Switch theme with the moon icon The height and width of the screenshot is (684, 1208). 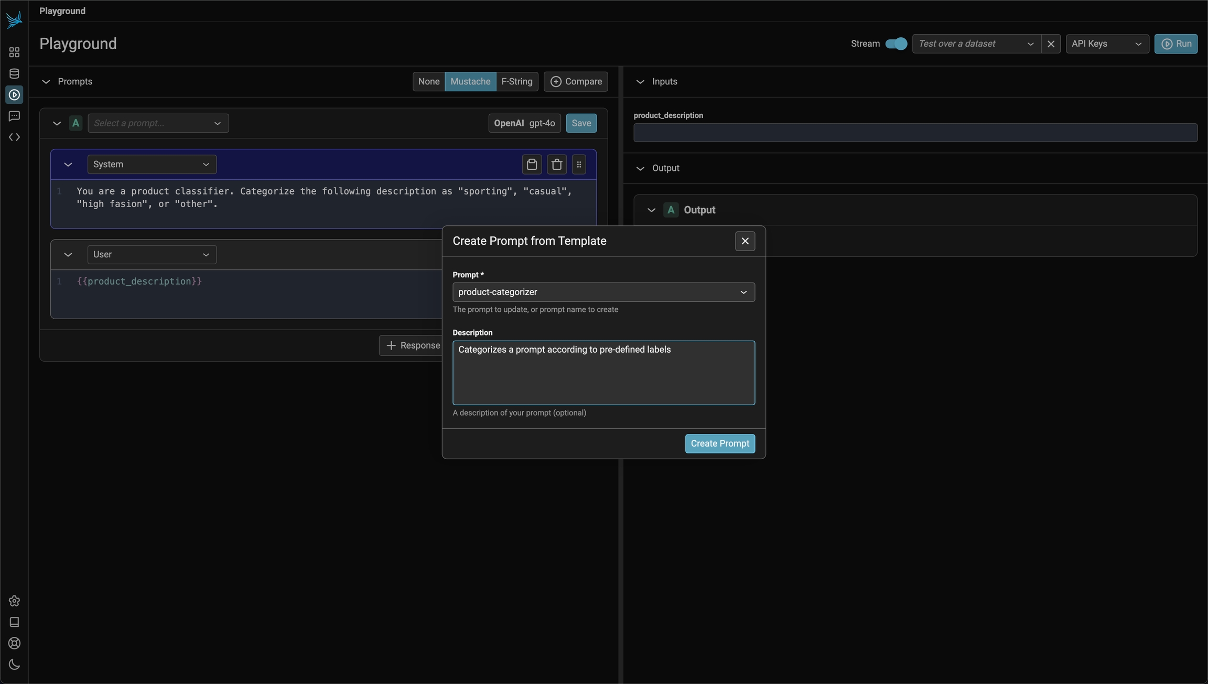[14, 665]
